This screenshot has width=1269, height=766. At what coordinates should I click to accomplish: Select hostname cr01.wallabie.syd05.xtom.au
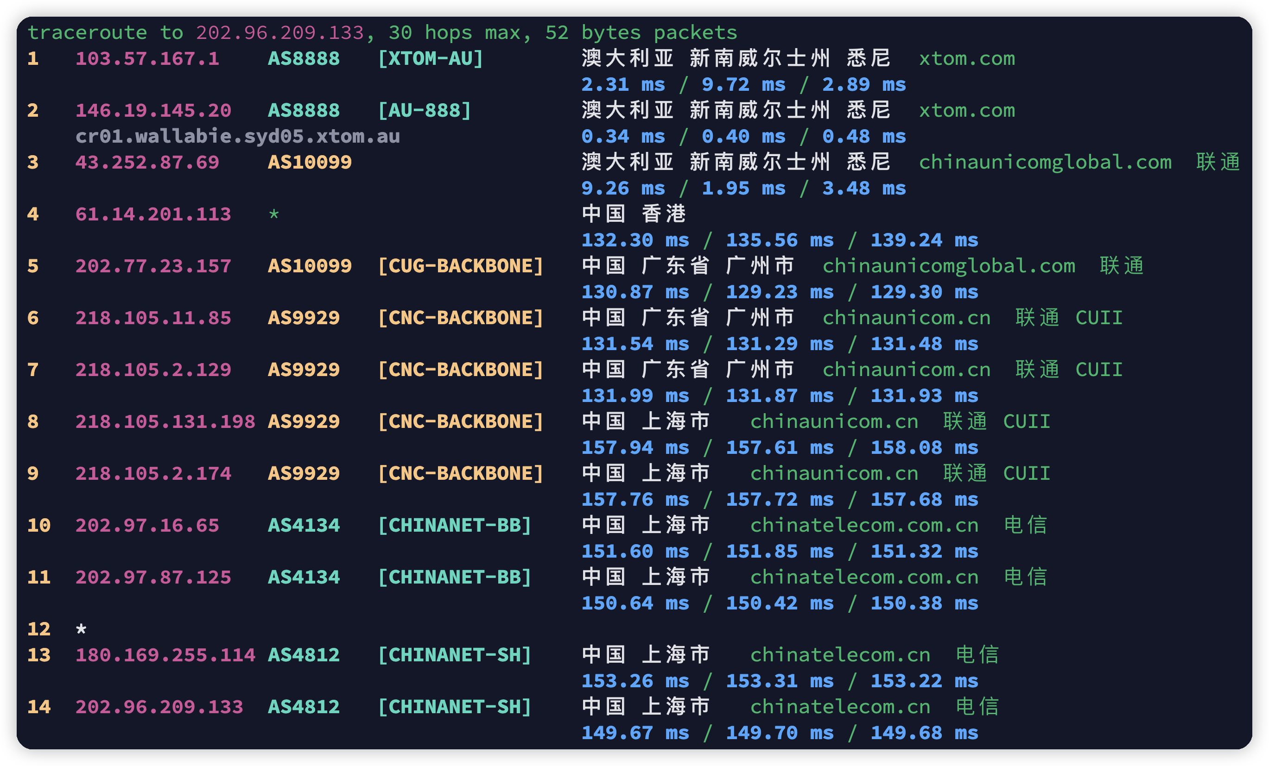(237, 137)
